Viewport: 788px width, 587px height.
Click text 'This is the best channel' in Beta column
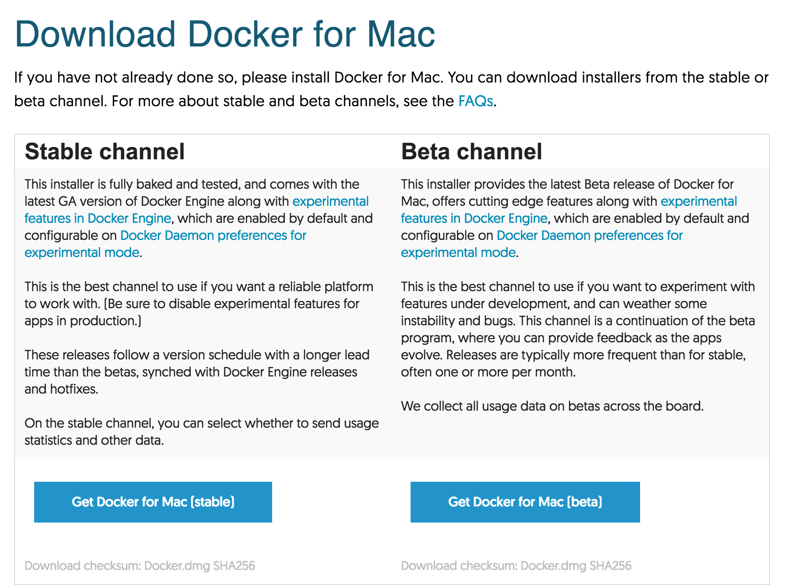pos(468,287)
